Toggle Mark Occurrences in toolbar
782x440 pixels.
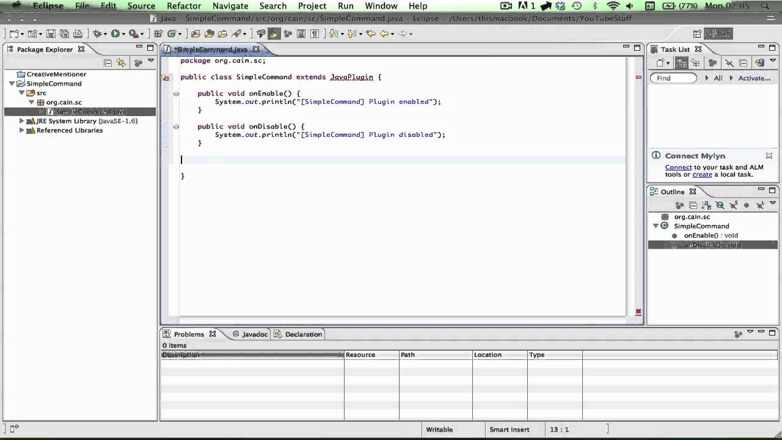[274, 34]
